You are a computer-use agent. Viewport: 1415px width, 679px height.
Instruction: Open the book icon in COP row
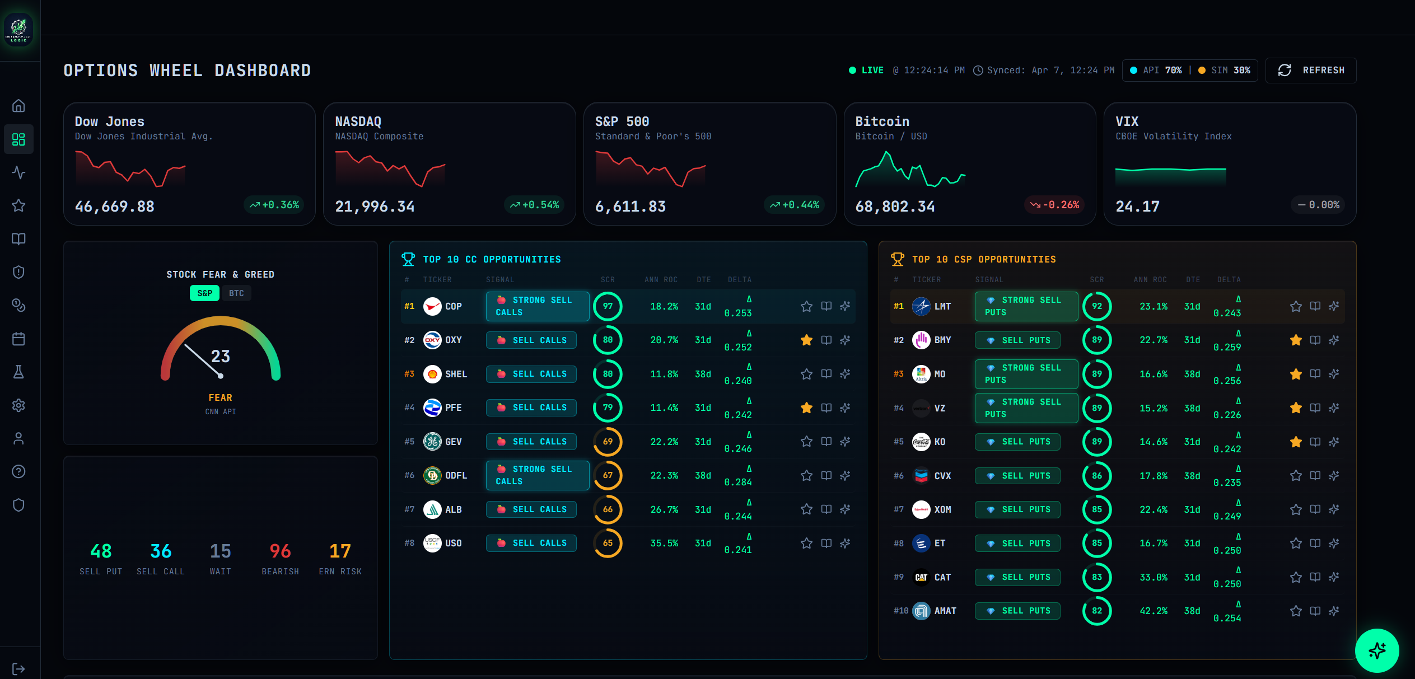click(x=826, y=306)
